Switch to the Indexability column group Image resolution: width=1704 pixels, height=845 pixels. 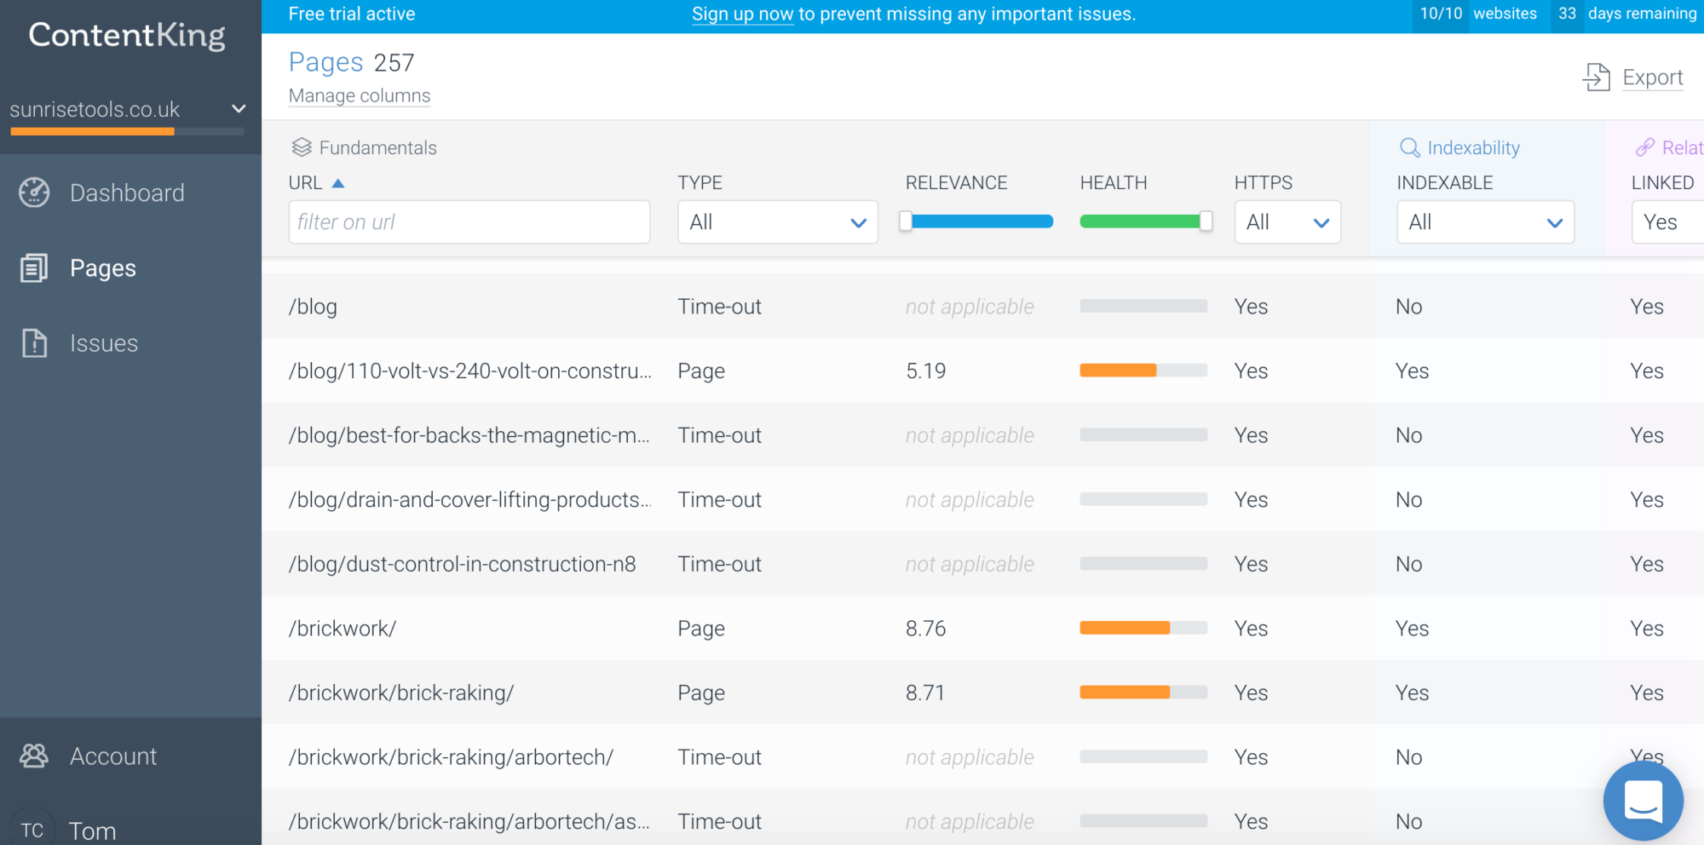click(1473, 147)
